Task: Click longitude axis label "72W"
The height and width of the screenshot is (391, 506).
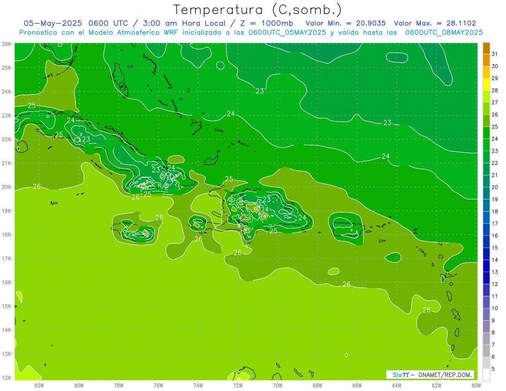Action: 238,385
